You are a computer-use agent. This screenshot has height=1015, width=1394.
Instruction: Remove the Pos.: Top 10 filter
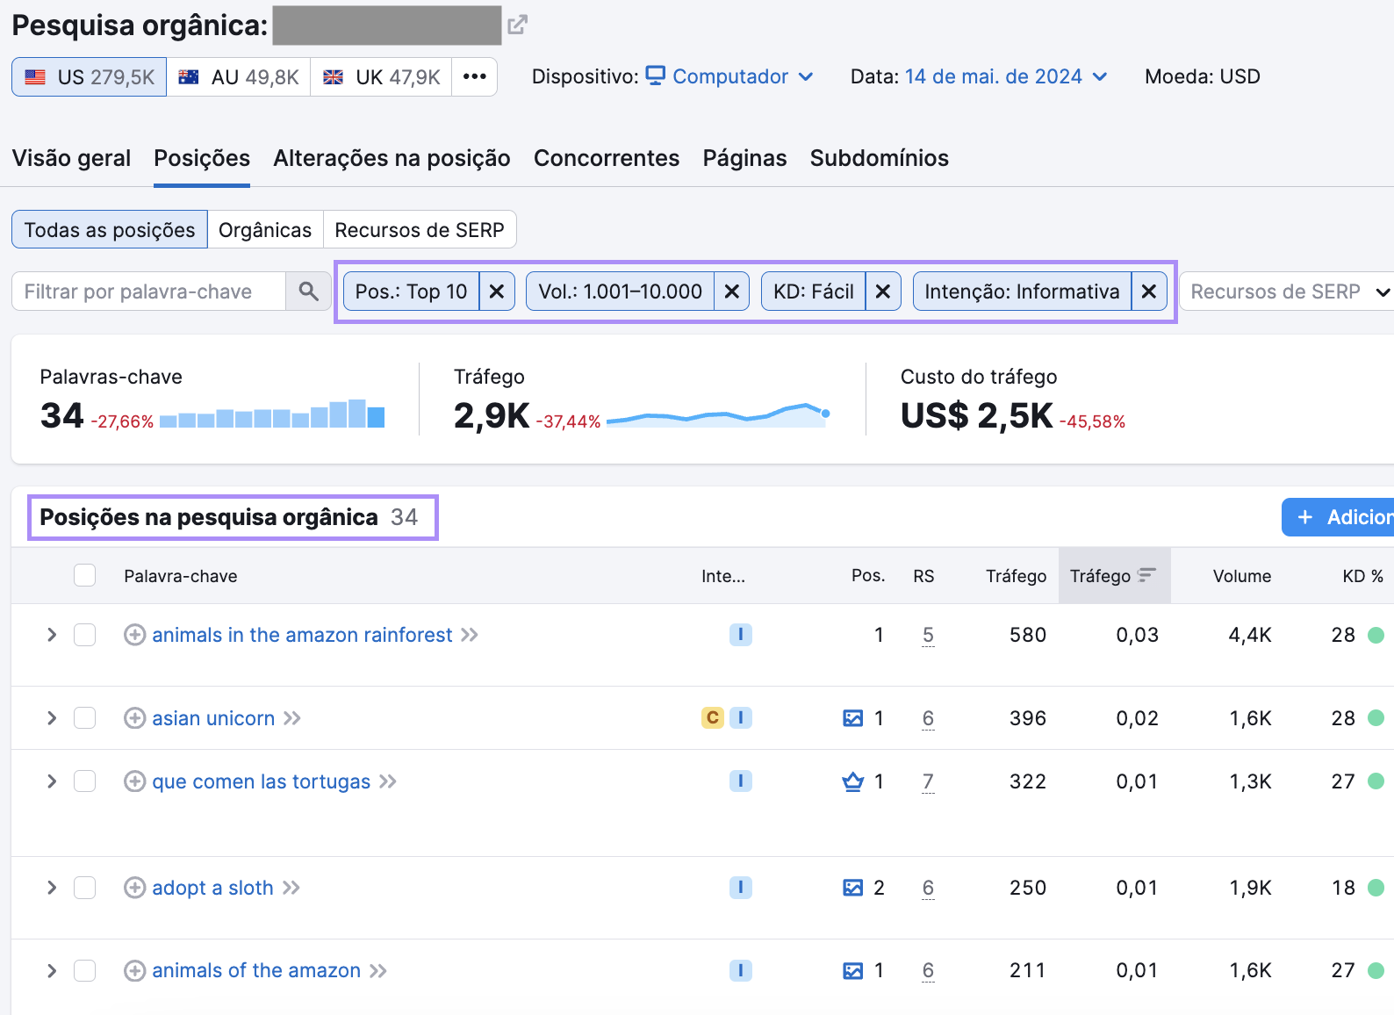click(497, 292)
